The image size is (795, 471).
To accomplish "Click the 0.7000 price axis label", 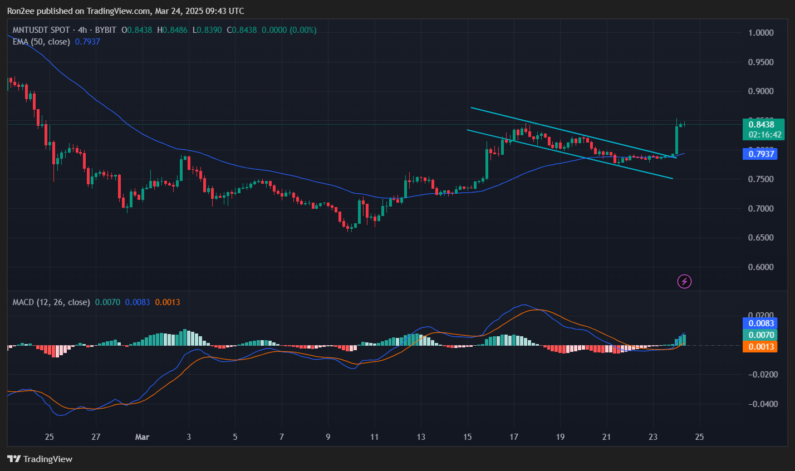I will click(x=761, y=209).
